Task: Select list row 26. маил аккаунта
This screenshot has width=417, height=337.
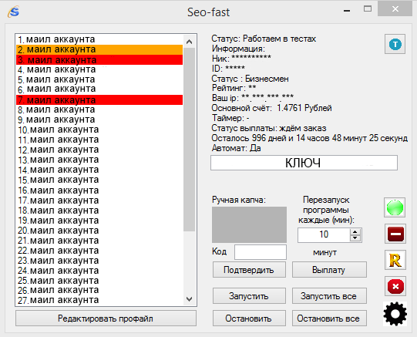Action: 99,290
